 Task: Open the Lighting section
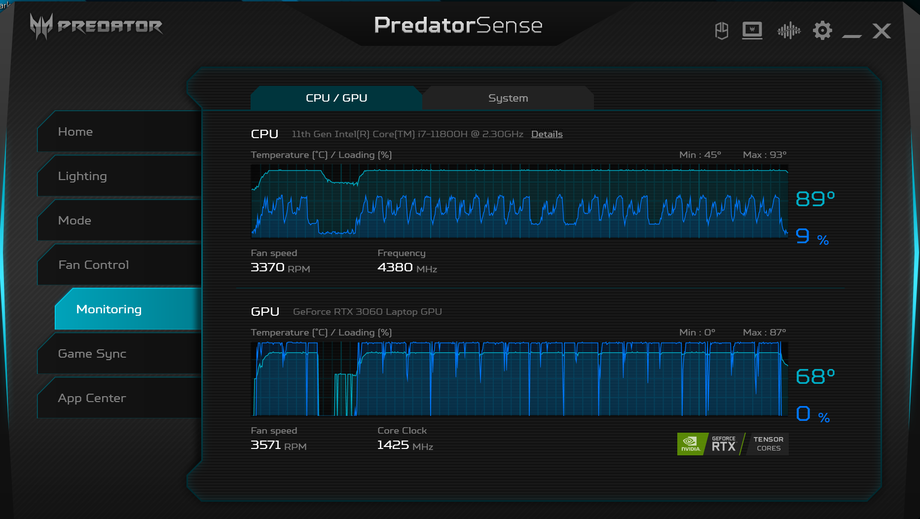(119, 176)
